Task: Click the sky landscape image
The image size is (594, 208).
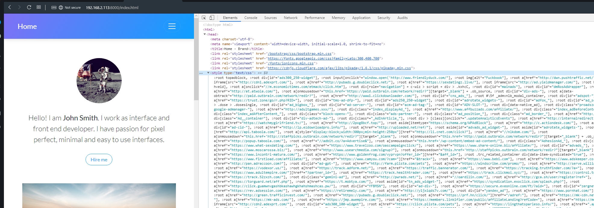Action: click(99, 195)
